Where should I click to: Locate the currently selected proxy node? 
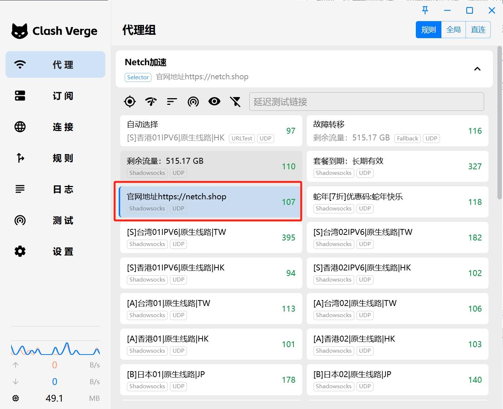coord(210,202)
